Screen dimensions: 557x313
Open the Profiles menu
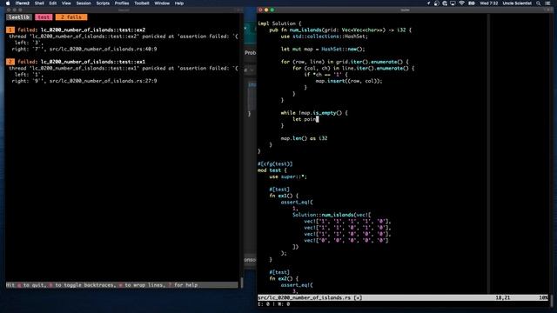[x=122, y=3]
